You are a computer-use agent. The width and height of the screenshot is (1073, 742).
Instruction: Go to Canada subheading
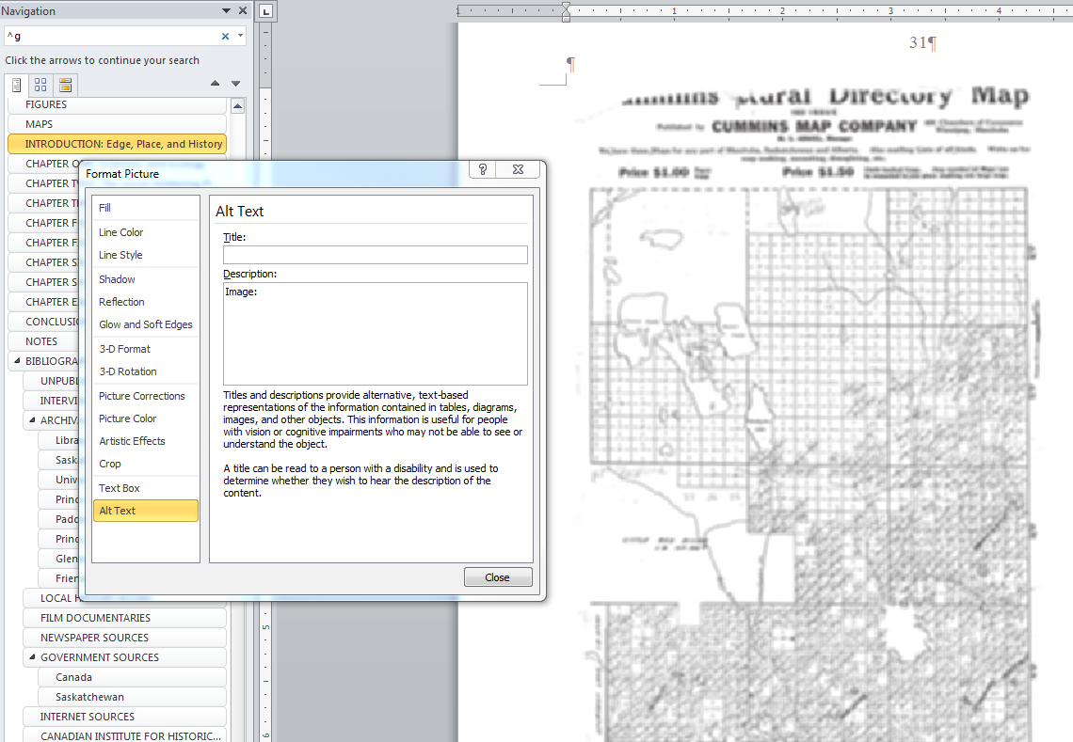pyautogui.click(x=132, y=678)
